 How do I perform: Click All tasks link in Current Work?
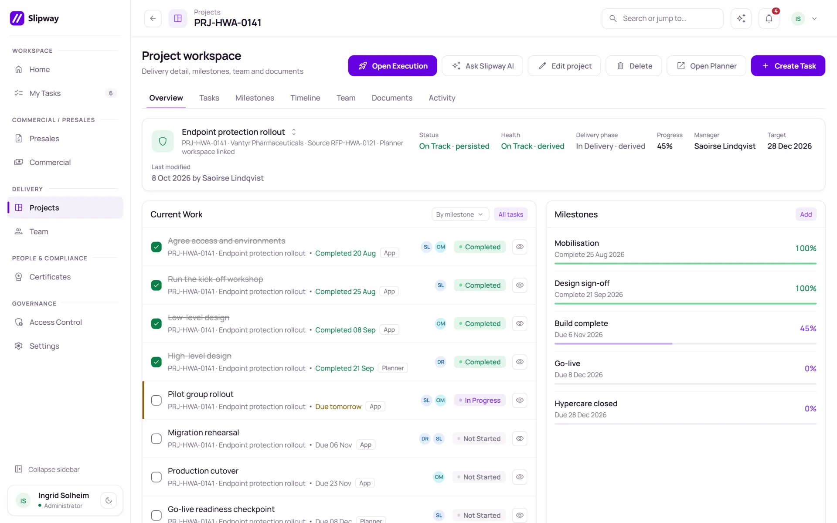(x=510, y=214)
